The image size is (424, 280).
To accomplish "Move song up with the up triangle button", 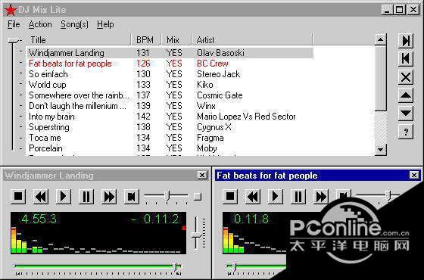I will point(406,95).
